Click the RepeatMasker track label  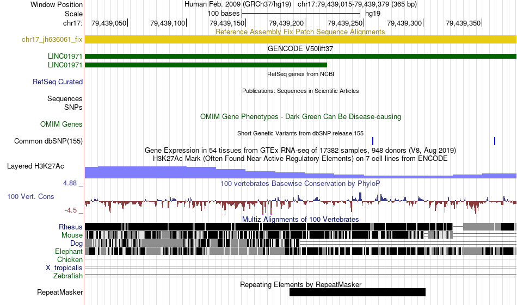tap(60, 292)
